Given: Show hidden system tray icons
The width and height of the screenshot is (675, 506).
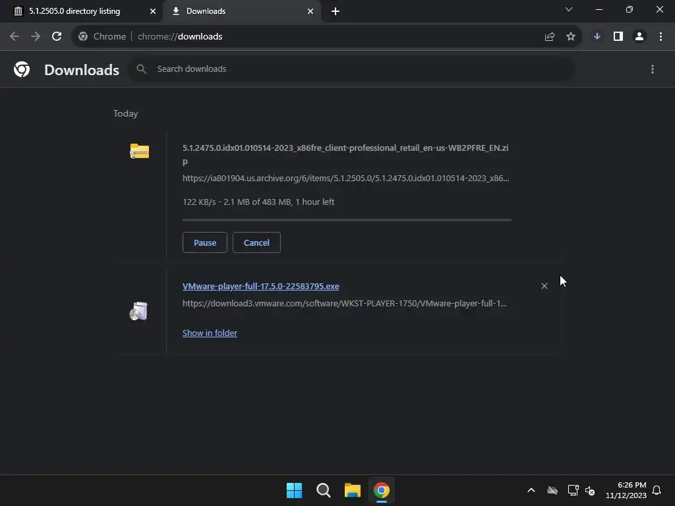Looking at the screenshot, I should pos(531,490).
